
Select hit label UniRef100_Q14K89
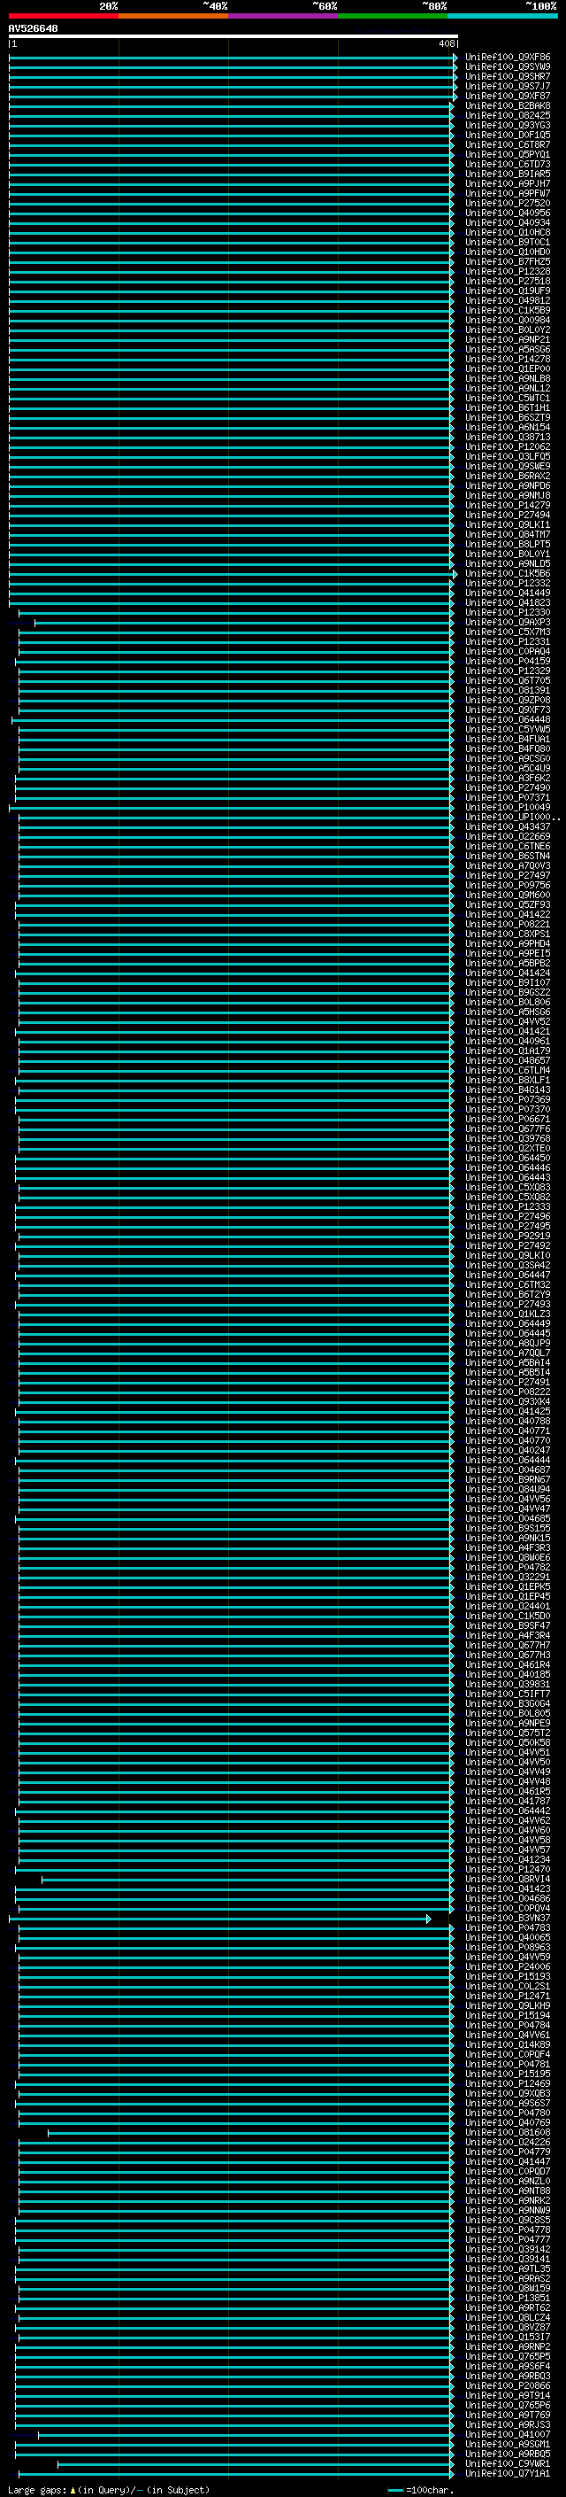[507, 2044]
